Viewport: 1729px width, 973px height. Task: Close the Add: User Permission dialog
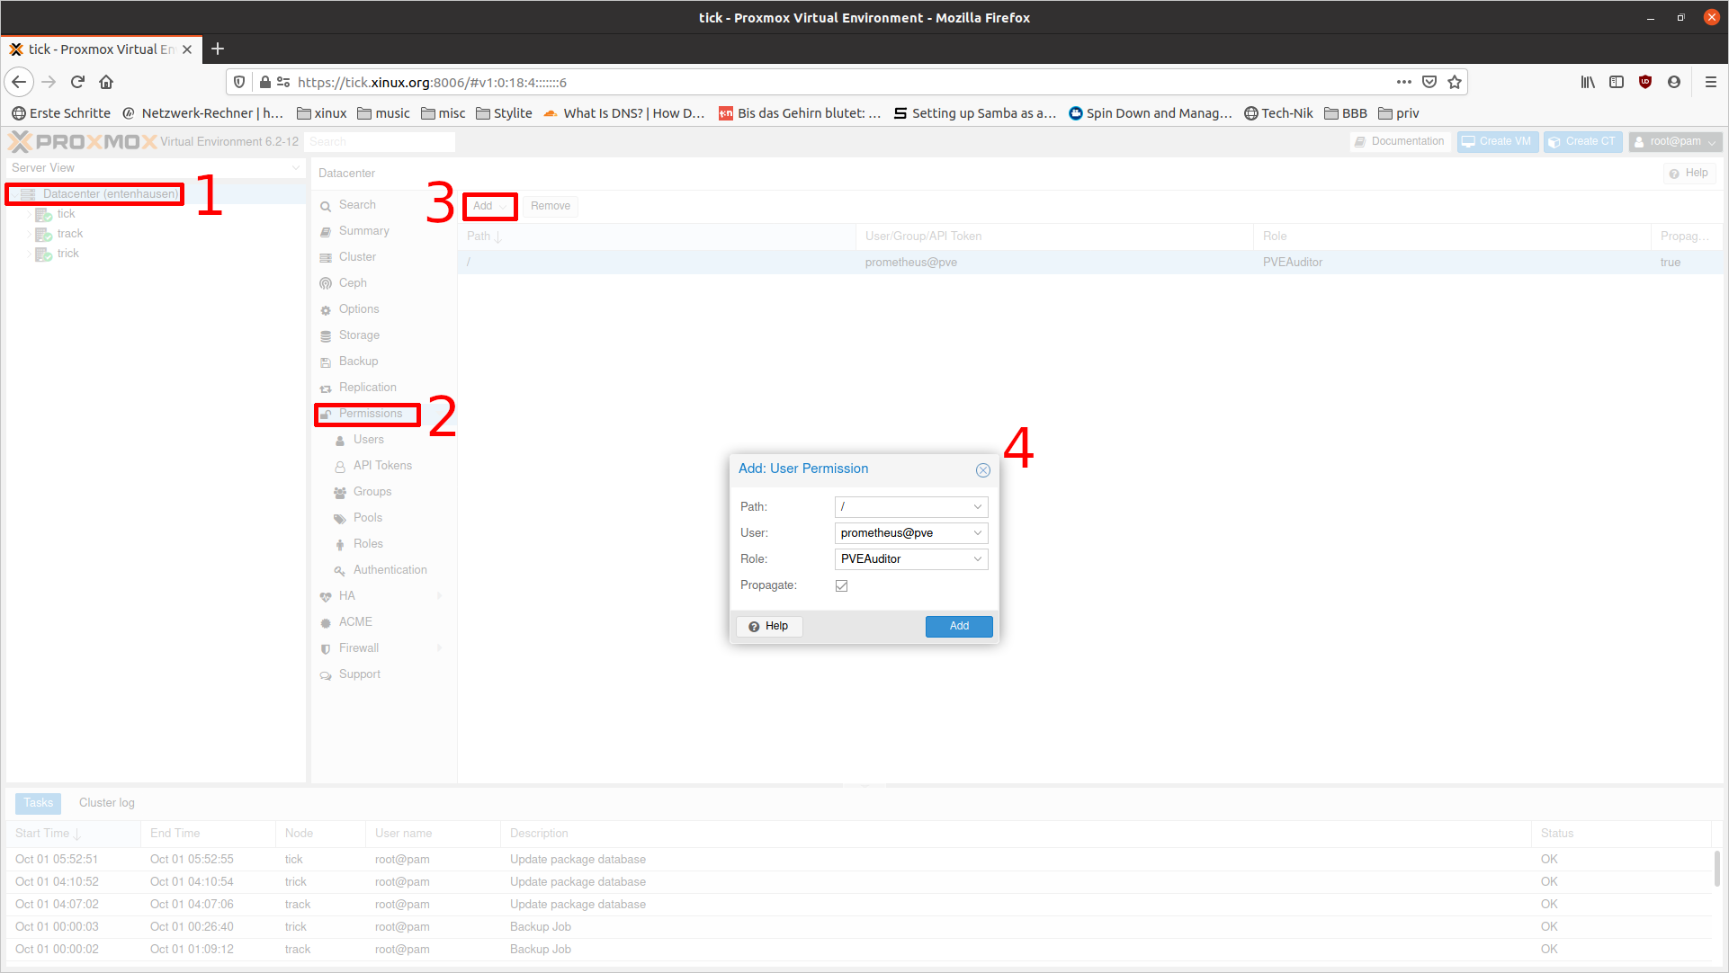(982, 469)
